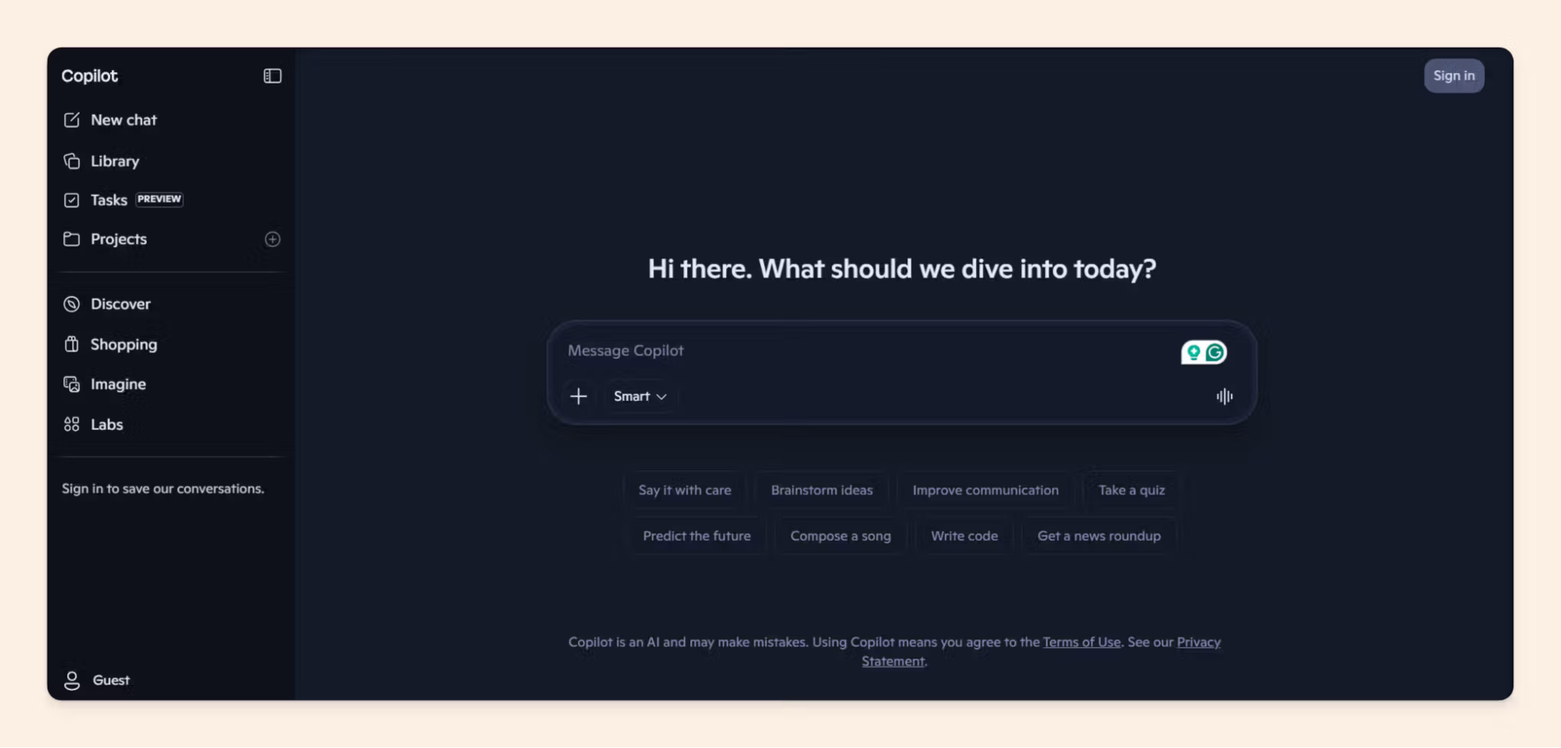This screenshot has height=748, width=1561.
Task: Open the Smart mode dropdown
Action: [x=640, y=396]
